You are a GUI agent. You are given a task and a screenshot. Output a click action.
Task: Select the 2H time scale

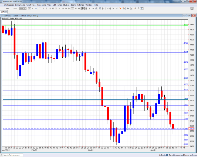(63, 8)
